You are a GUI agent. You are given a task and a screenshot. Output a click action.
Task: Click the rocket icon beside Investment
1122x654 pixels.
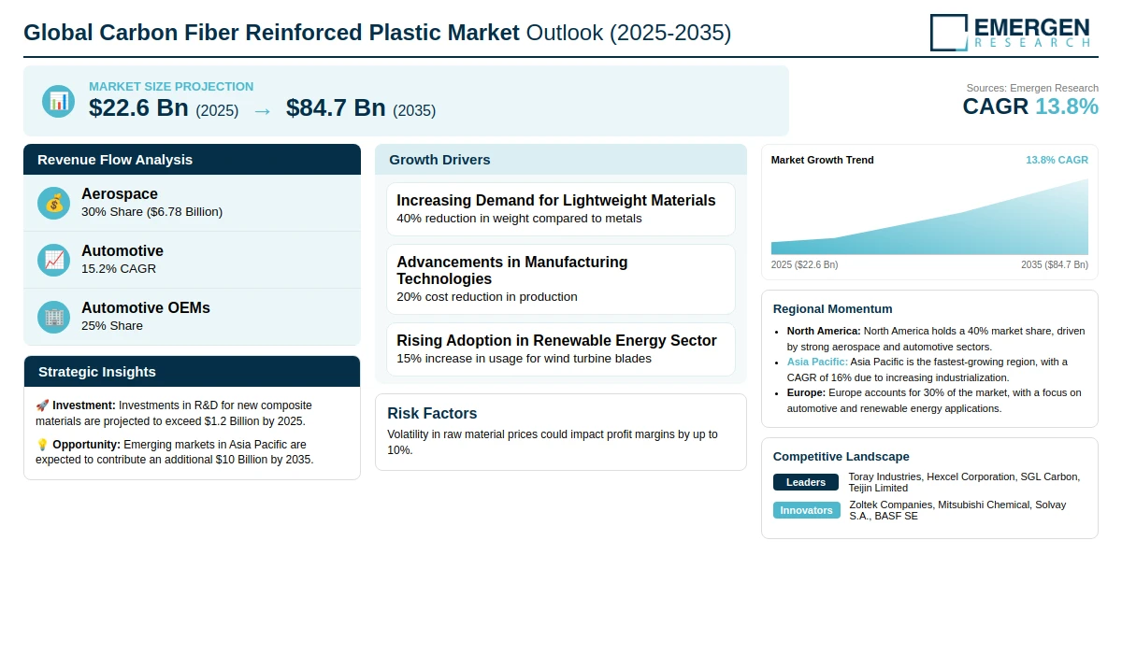[x=42, y=405]
